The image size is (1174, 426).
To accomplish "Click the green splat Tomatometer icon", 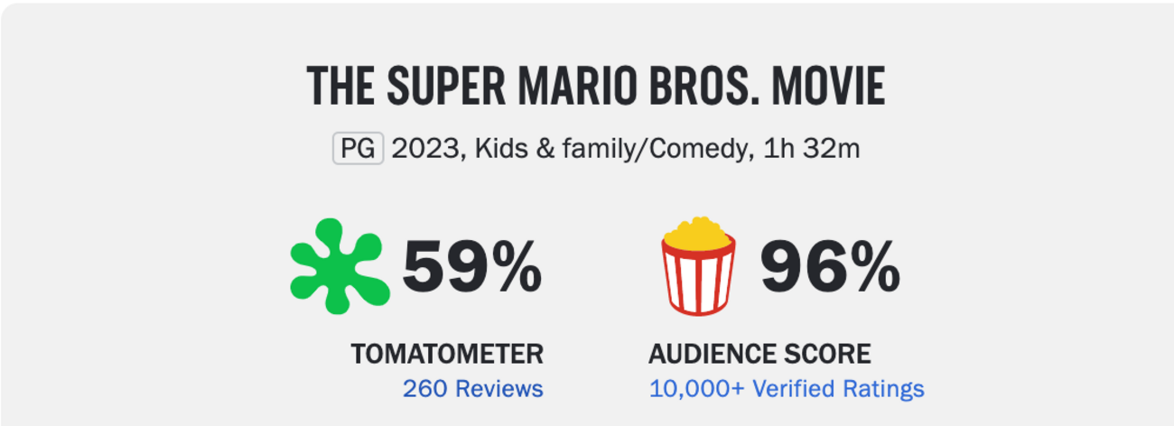I will (x=340, y=266).
